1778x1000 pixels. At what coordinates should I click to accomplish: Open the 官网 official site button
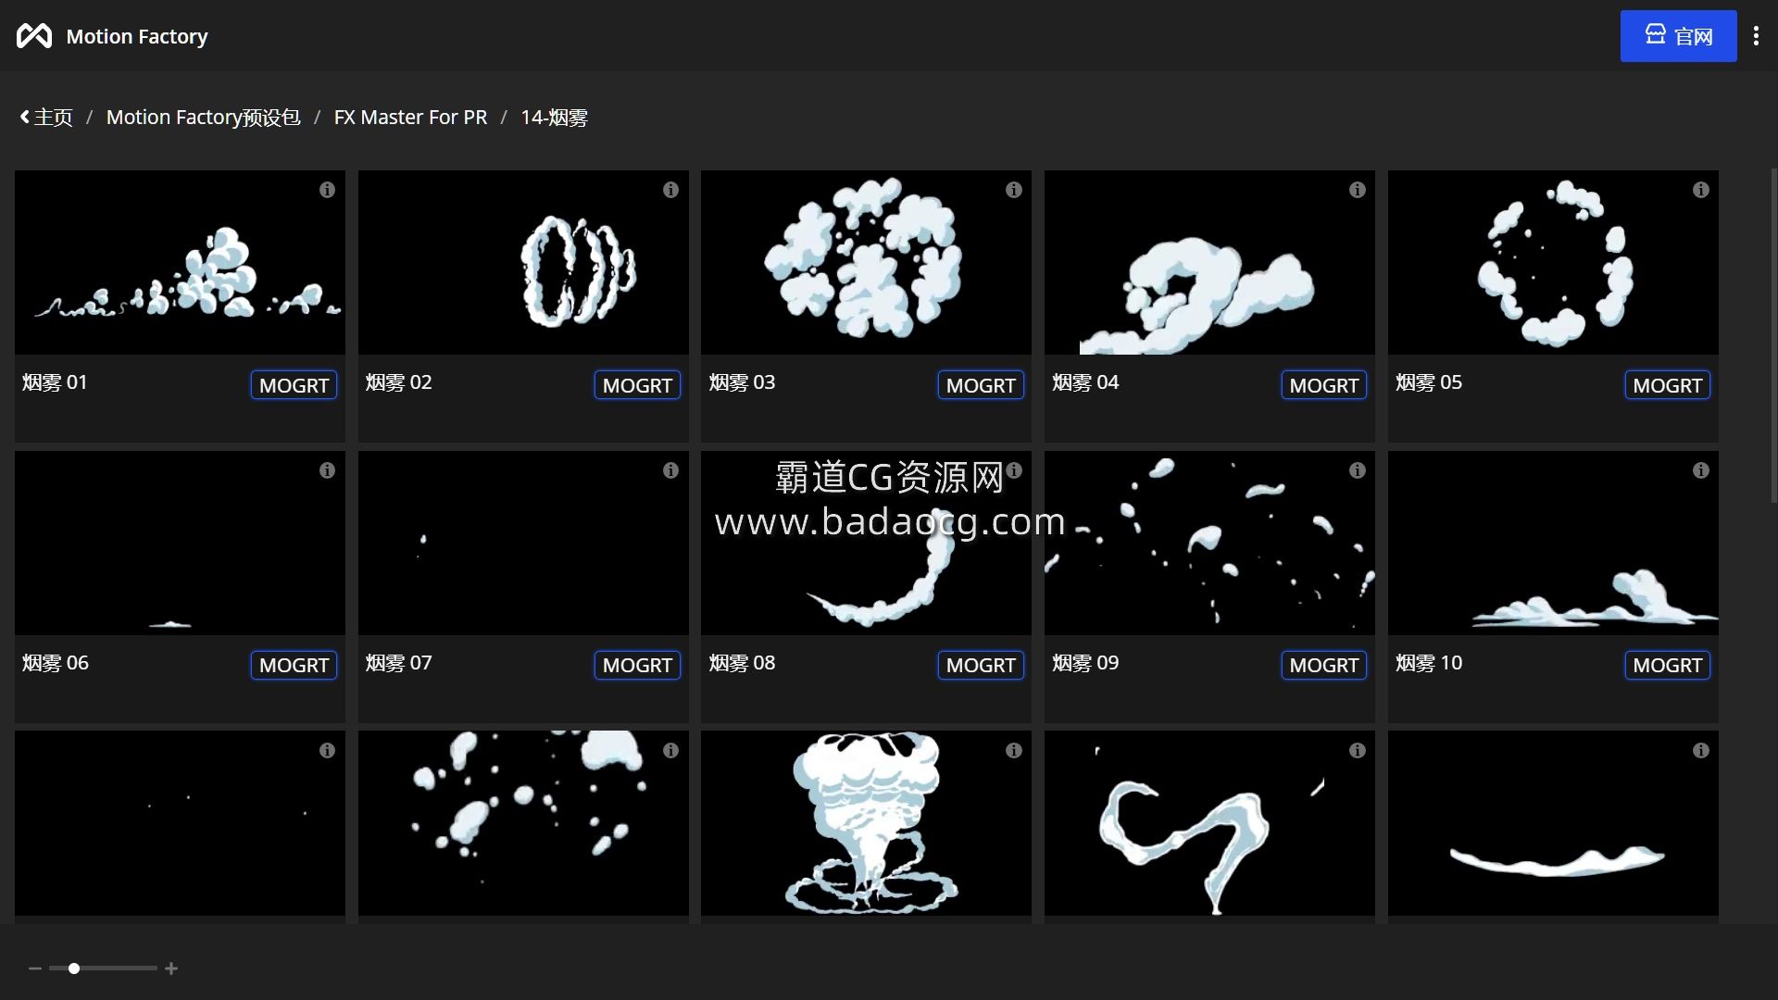pos(1678,36)
